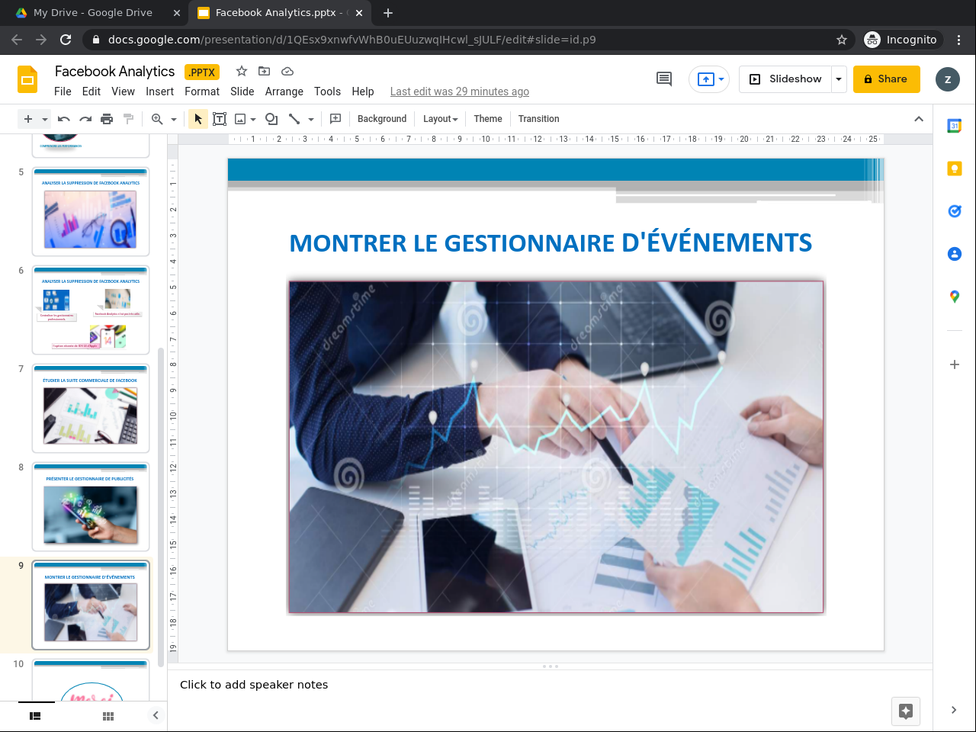976x732 pixels.
Task: Star the Facebook Analytics presentation
Action: pyautogui.click(x=242, y=71)
